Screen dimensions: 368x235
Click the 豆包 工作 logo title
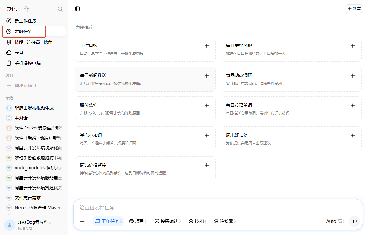[18, 9]
